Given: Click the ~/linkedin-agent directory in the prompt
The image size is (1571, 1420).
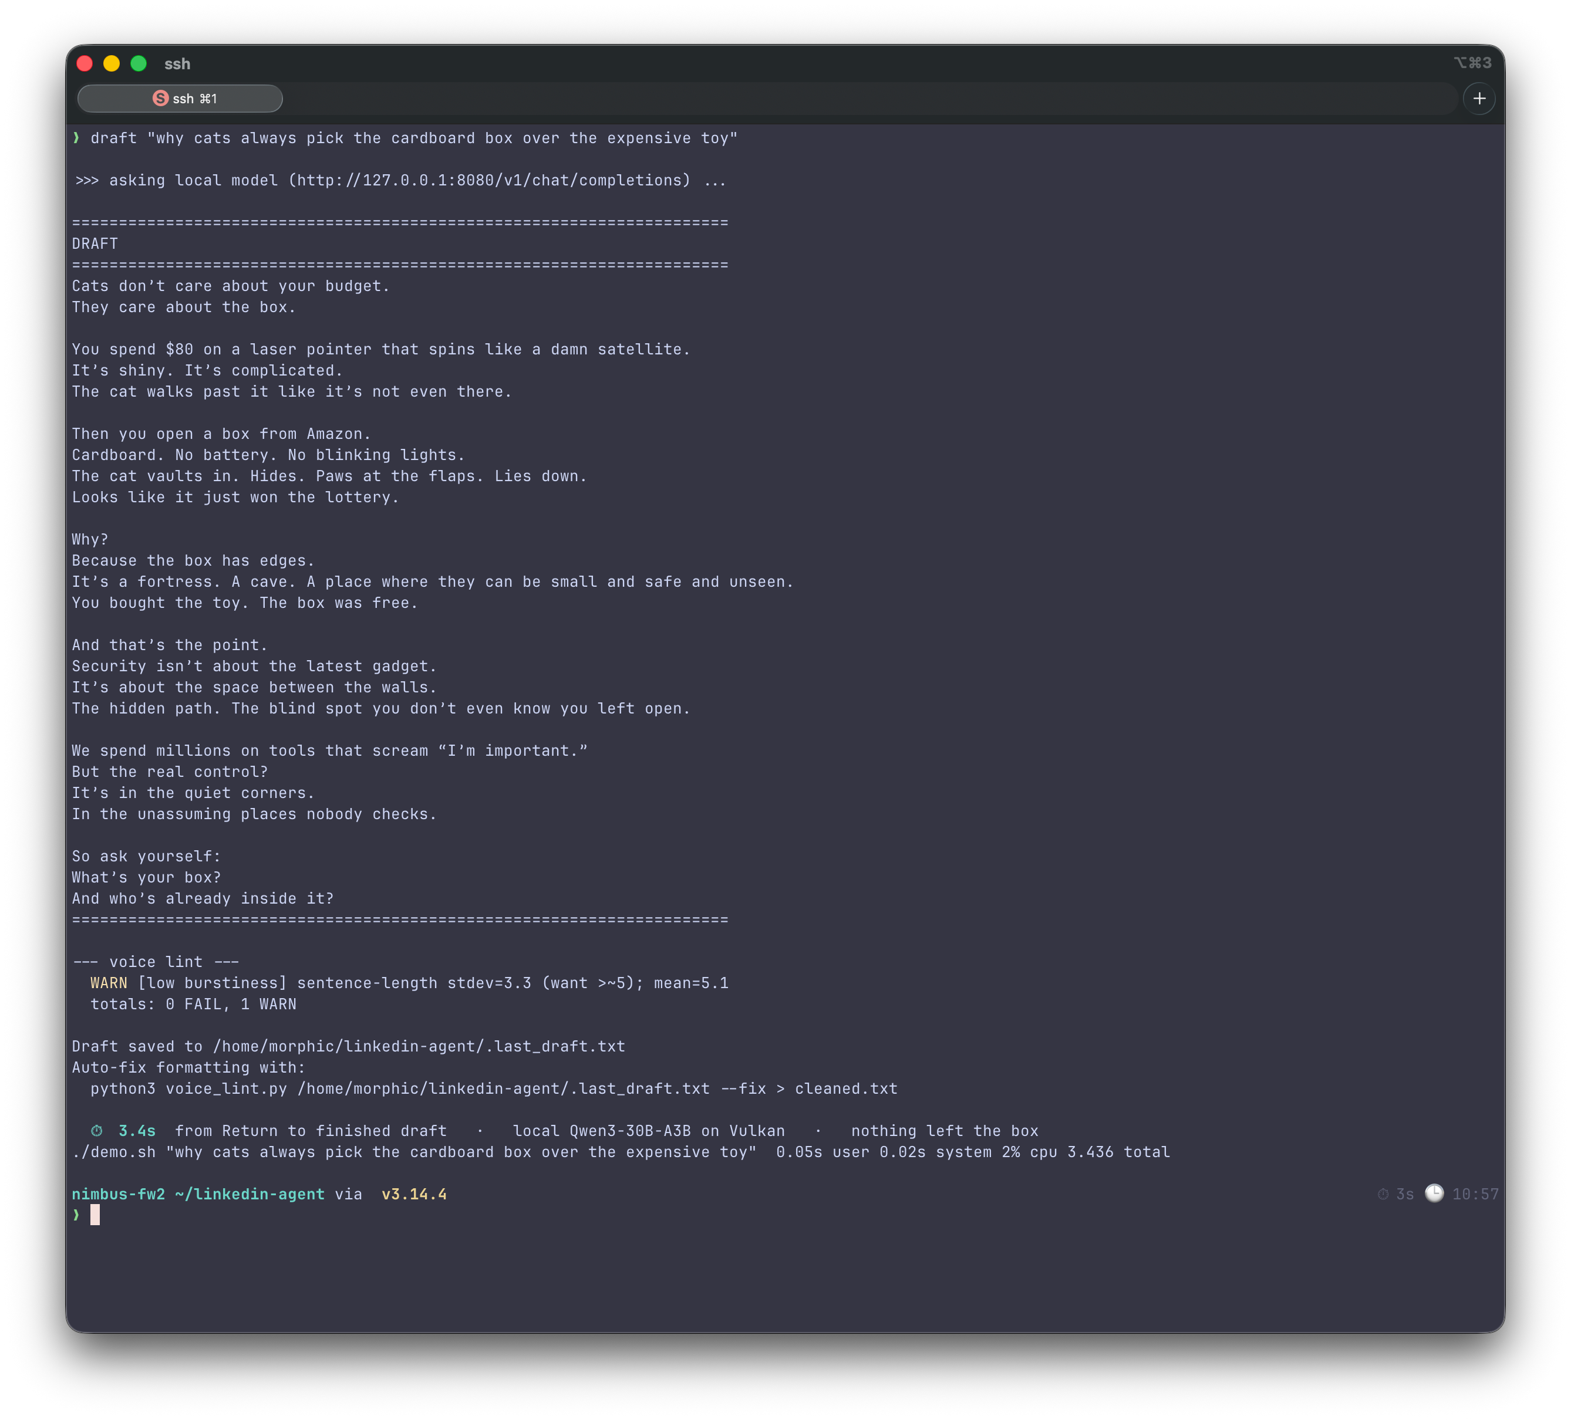Looking at the screenshot, I should 250,1194.
